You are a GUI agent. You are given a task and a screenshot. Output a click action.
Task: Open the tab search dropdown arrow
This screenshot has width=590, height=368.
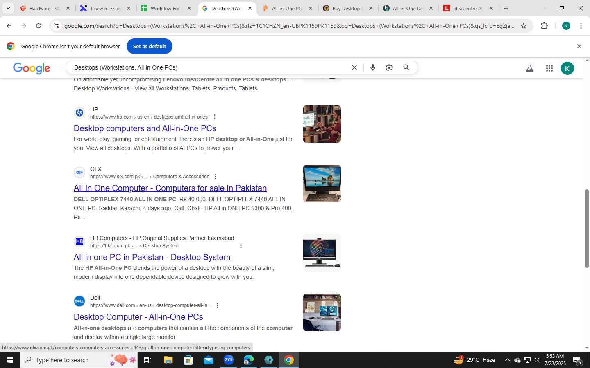pos(8,8)
